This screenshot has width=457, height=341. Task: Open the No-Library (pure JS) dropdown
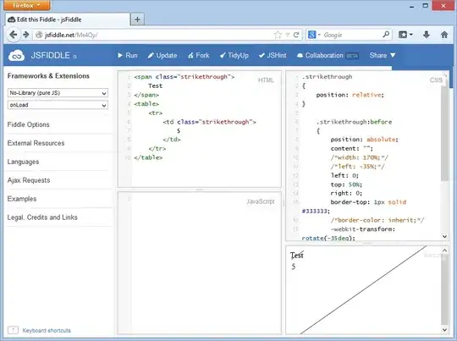[58, 93]
